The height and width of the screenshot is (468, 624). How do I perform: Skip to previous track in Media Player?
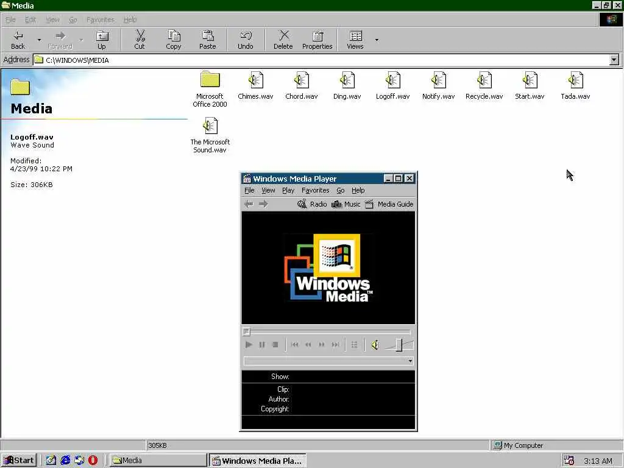coord(294,345)
